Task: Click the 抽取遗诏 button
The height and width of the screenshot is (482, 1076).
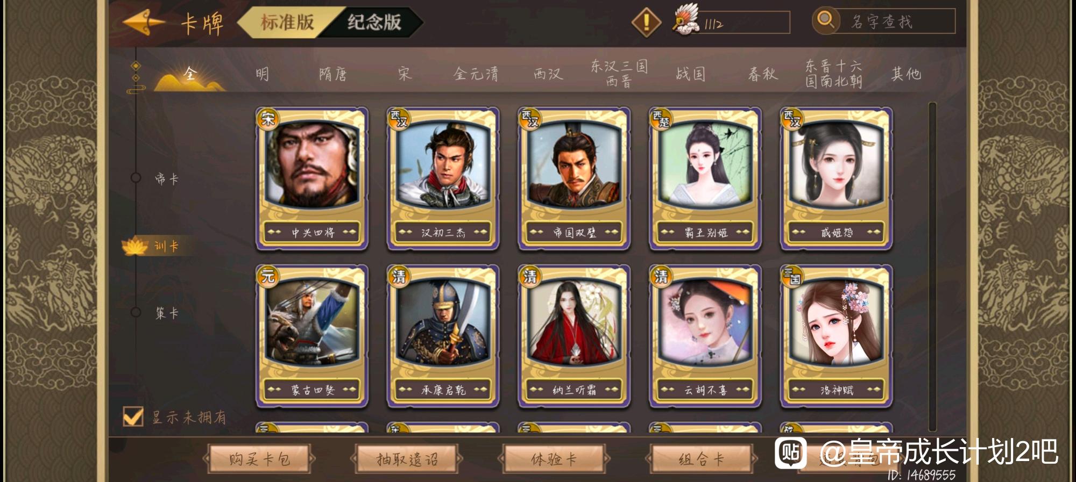Action: pos(407,459)
